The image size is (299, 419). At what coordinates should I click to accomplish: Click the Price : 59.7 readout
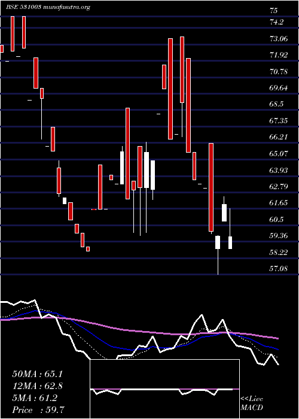coord(38,410)
